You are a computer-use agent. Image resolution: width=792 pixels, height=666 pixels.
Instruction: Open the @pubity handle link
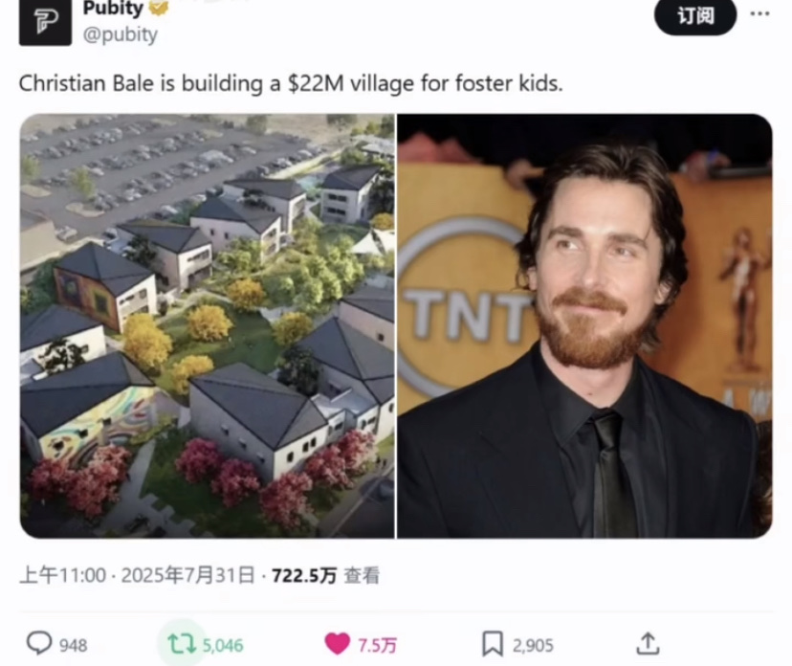(x=121, y=34)
